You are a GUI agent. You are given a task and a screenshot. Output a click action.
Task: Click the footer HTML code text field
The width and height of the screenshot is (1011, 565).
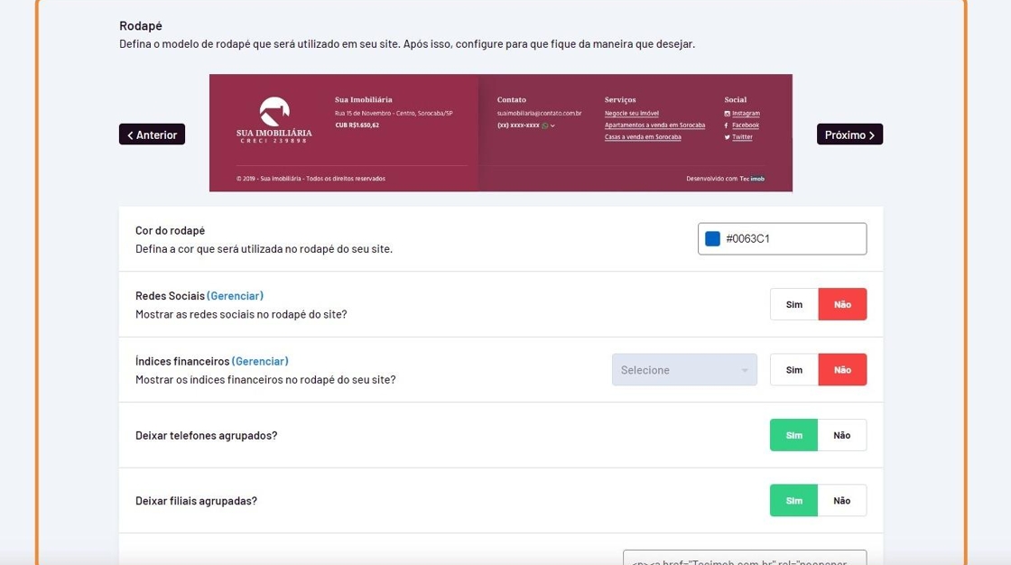click(x=744, y=559)
